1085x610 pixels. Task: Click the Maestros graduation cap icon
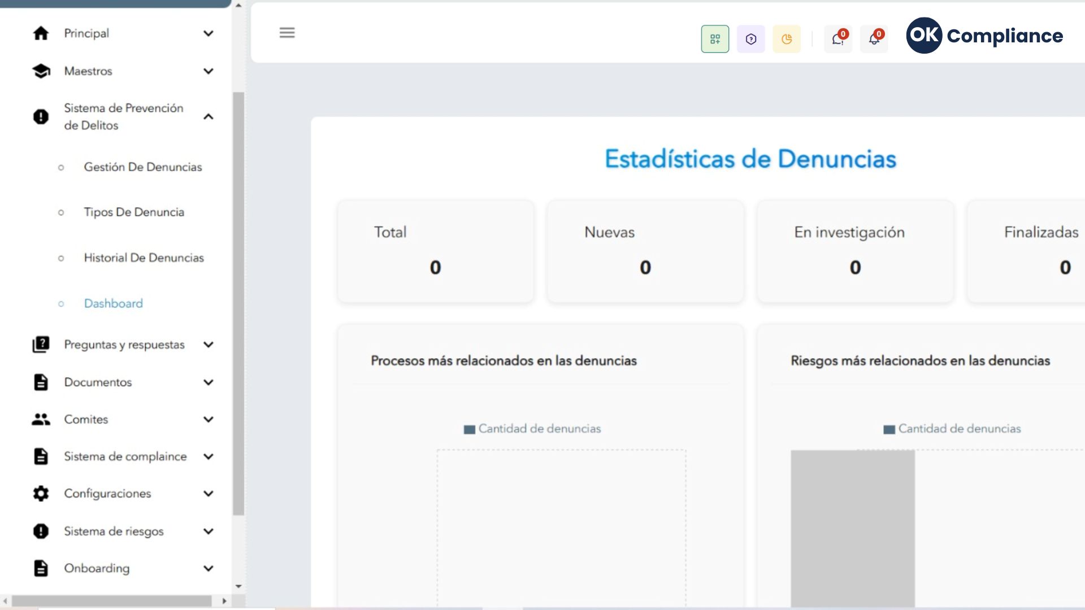[x=41, y=71]
